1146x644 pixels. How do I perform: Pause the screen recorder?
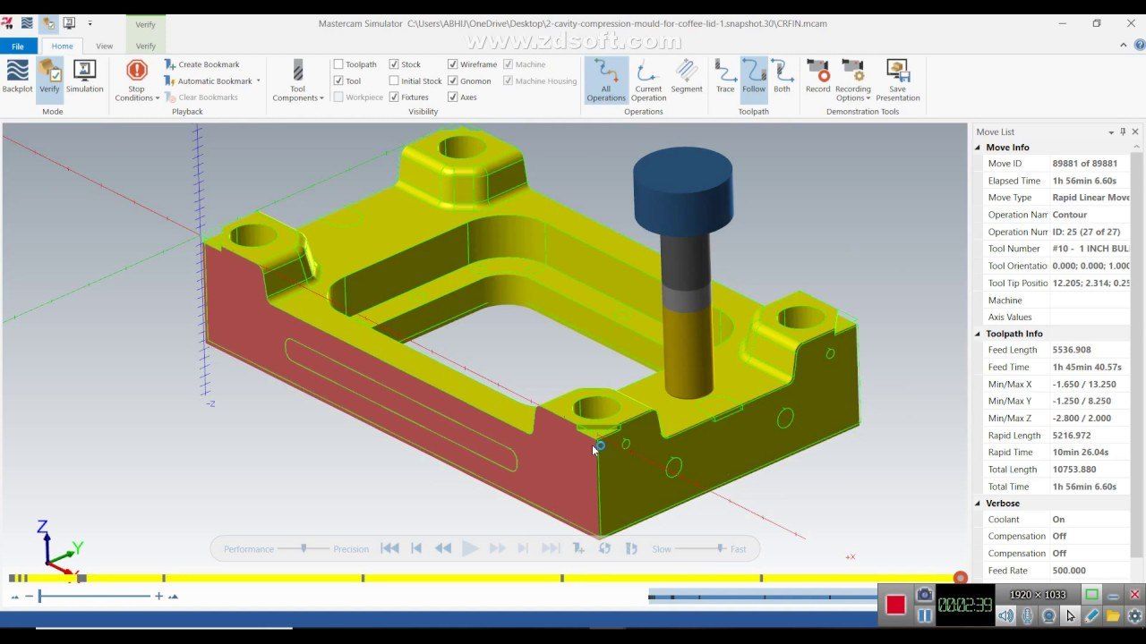(x=924, y=615)
